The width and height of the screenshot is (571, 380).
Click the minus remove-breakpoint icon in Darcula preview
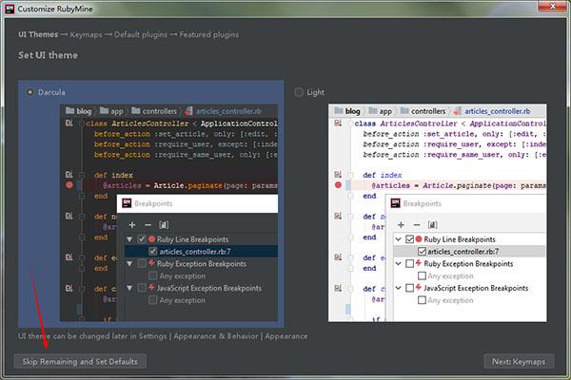click(x=148, y=225)
